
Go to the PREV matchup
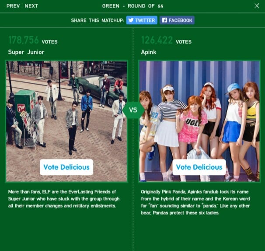click(x=13, y=6)
